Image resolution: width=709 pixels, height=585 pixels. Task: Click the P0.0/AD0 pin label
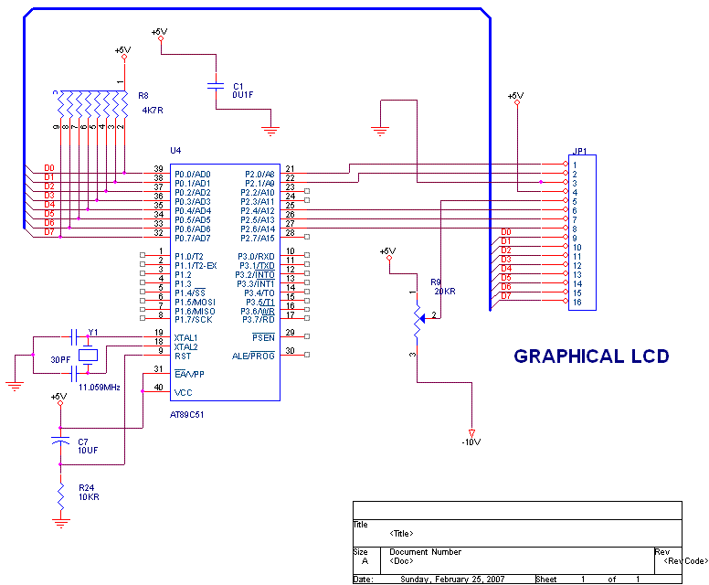(x=193, y=175)
